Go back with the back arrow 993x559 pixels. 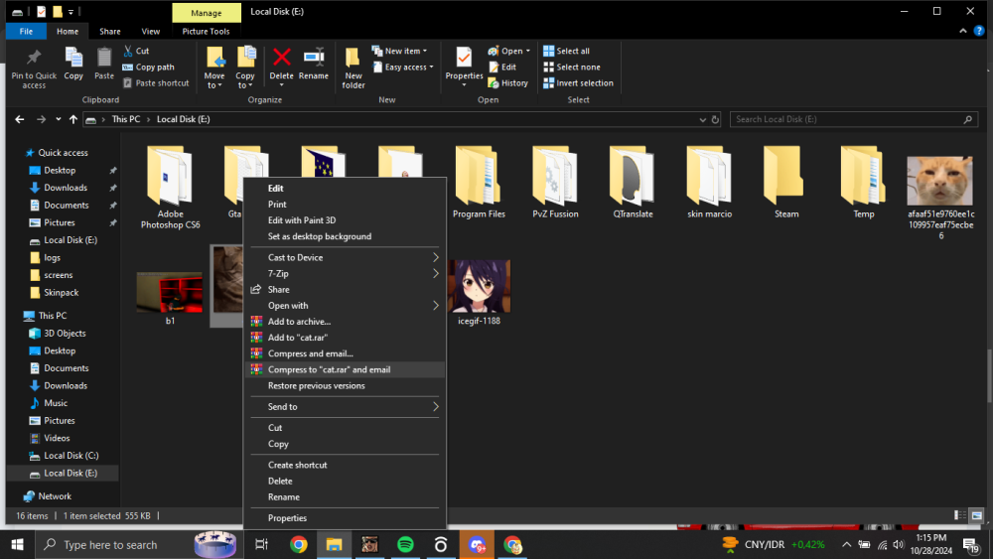tap(20, 119)
